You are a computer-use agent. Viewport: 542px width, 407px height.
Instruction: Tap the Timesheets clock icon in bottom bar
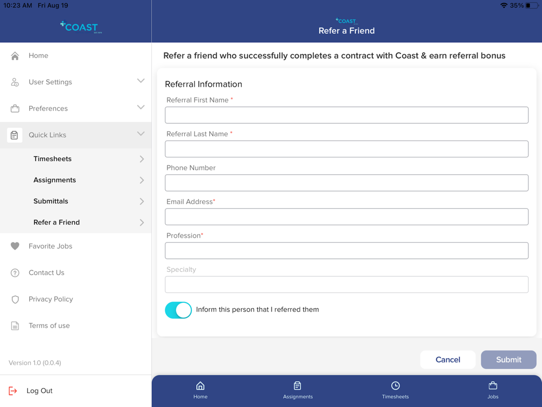[x=396, y=385]
